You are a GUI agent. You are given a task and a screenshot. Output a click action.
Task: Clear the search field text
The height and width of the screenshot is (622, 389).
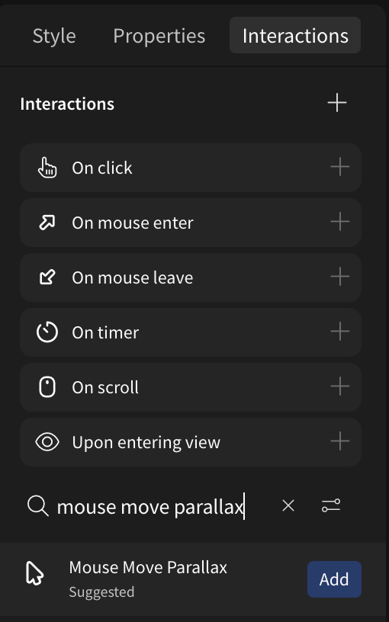tap(288, 506)
